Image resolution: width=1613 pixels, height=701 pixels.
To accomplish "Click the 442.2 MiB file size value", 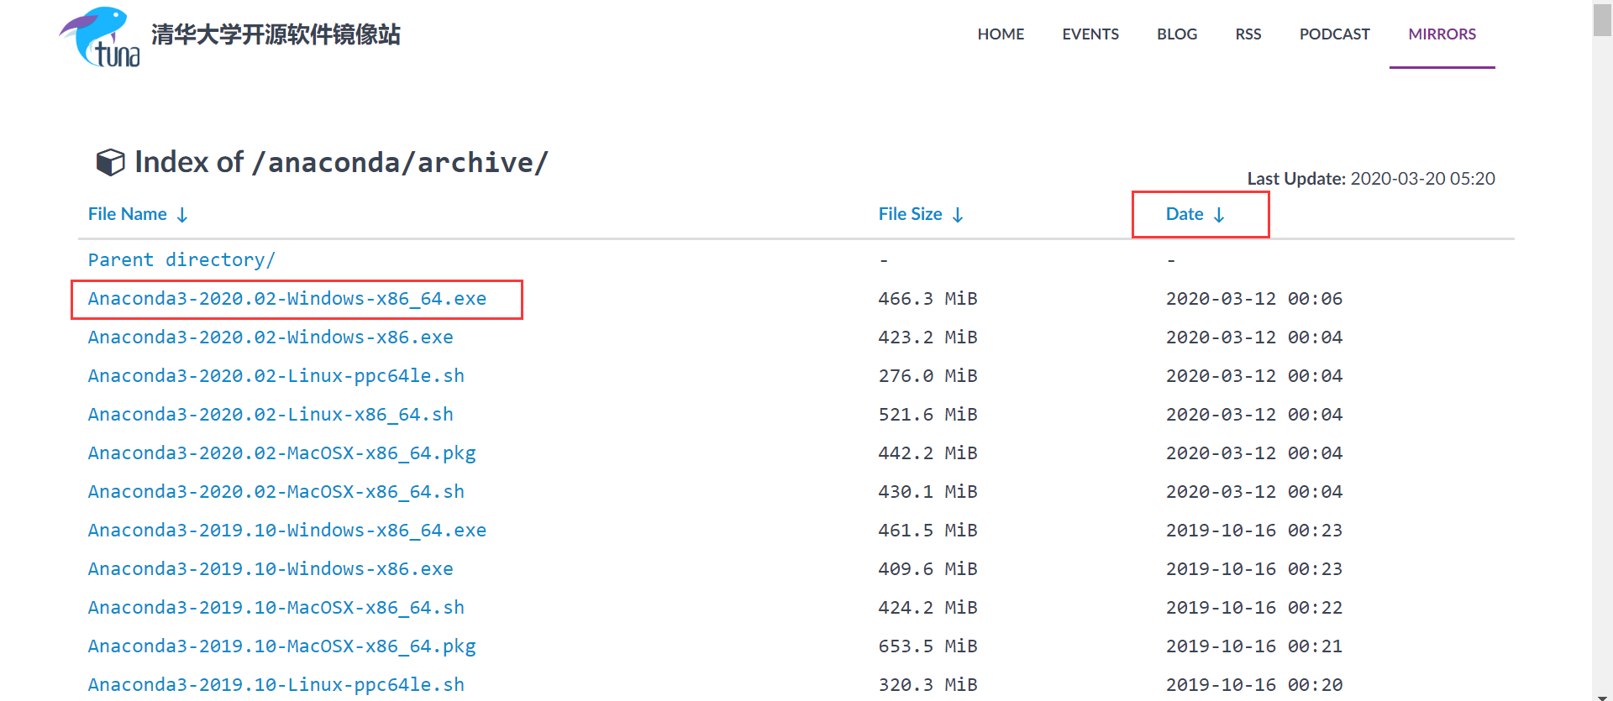I will point(928,453).
